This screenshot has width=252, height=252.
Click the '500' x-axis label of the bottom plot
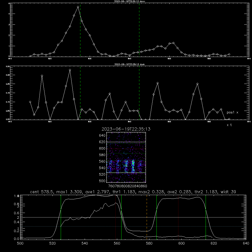(x=20, y=243)
